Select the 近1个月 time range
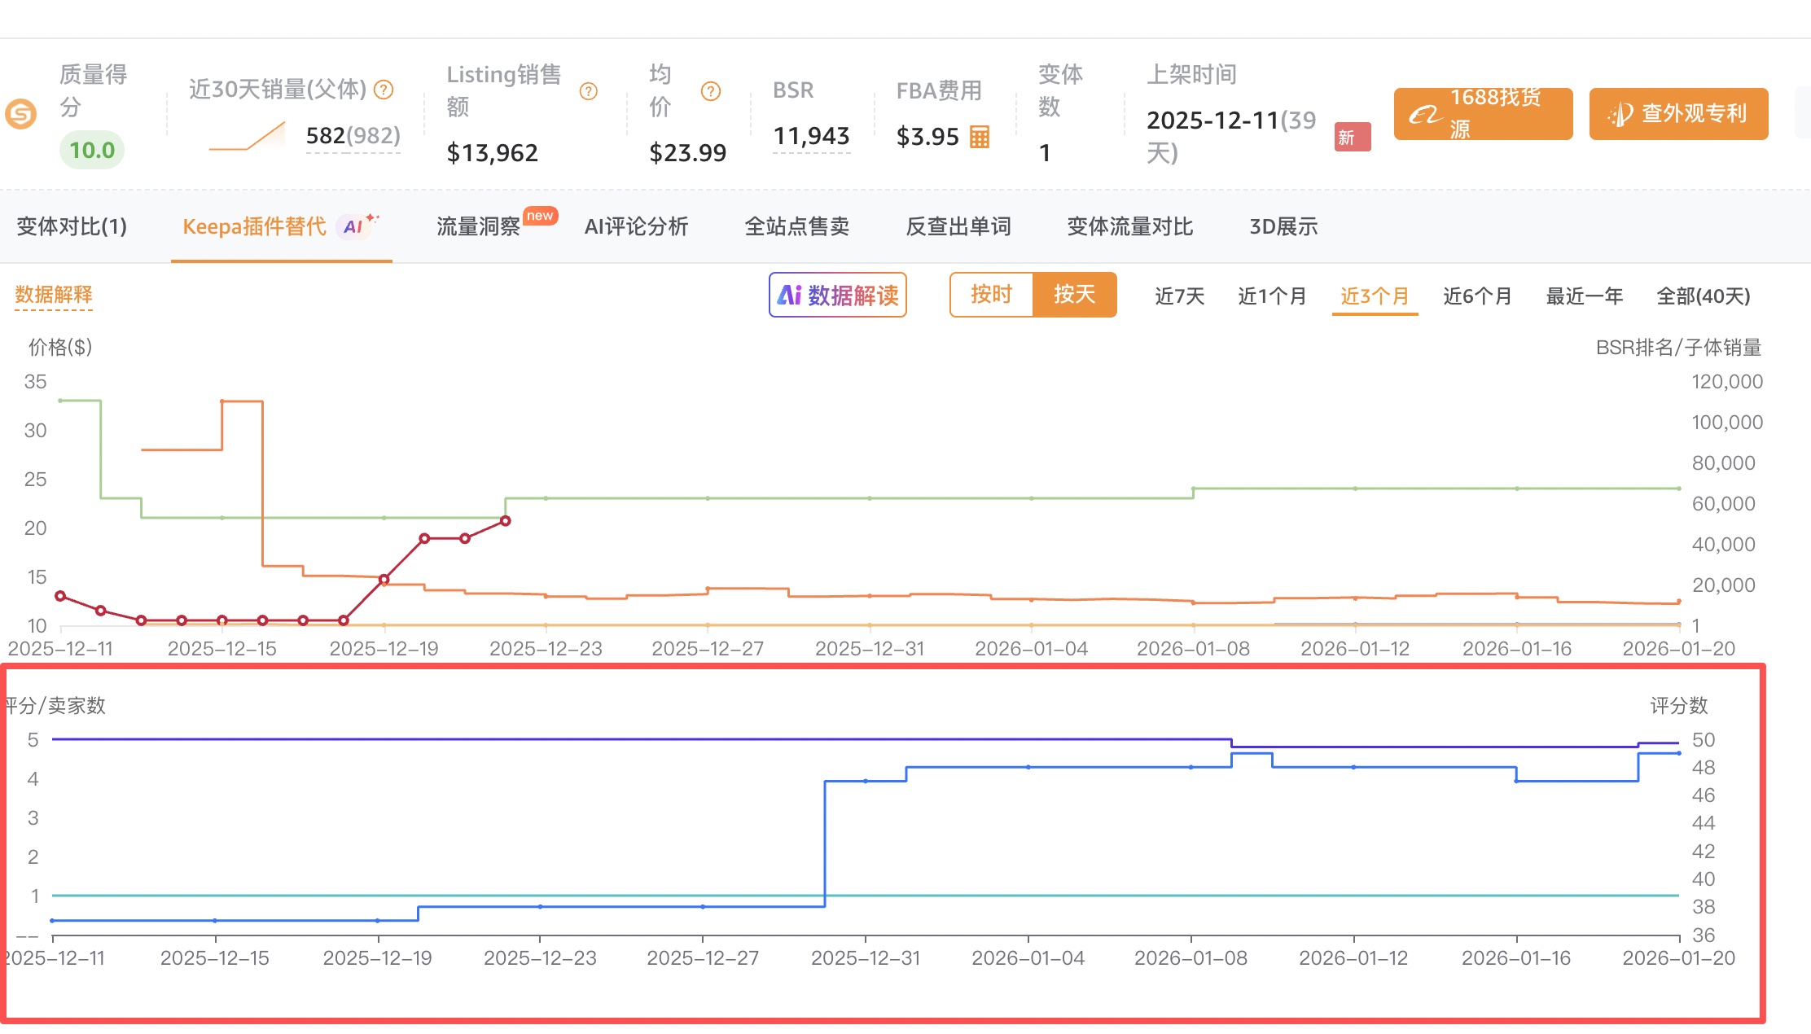The image size is (1811, 1034). click(x=1272, y=296)
